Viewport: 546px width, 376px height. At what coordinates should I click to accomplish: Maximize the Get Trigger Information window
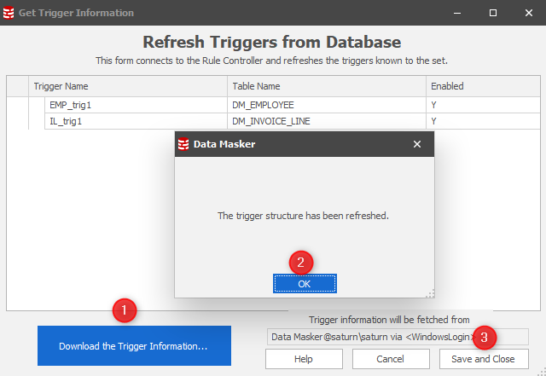pos(493,13)
